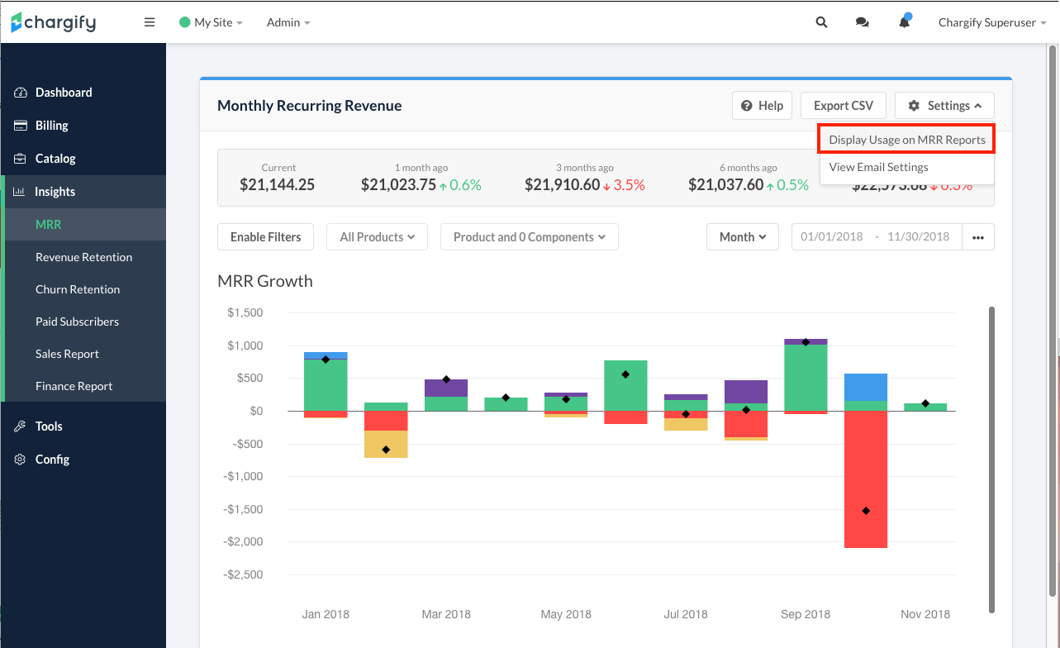This screenshot has height=648, width=1060.
Task: Select View Email Settings menu option
Action: (878, 167)
